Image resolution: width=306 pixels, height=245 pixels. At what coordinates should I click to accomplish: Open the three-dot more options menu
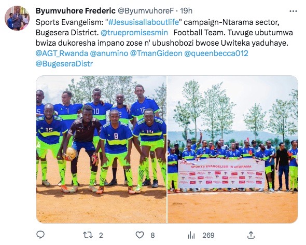293,11
